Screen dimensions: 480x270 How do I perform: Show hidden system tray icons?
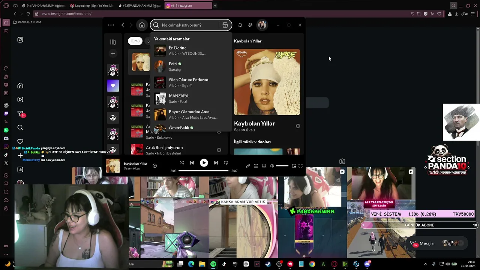tap(426, 264)
